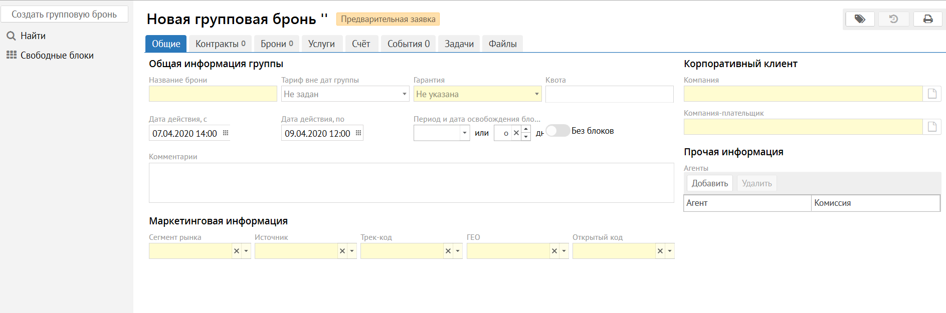This screenshot has width=946, height=313.
Task: Open calendar for end date field
Action: [358, 133]
